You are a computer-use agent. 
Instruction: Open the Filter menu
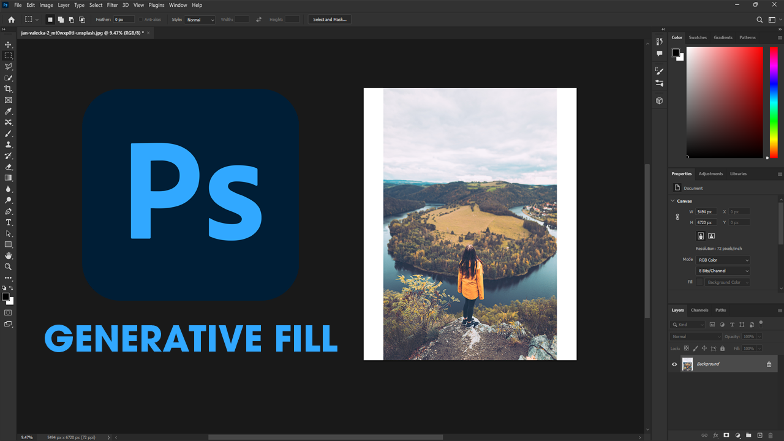(x=112, y=5)
